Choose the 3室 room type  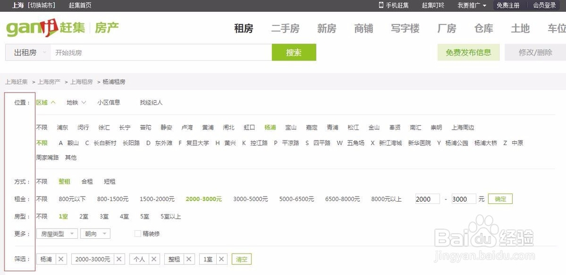coord(104,217)
